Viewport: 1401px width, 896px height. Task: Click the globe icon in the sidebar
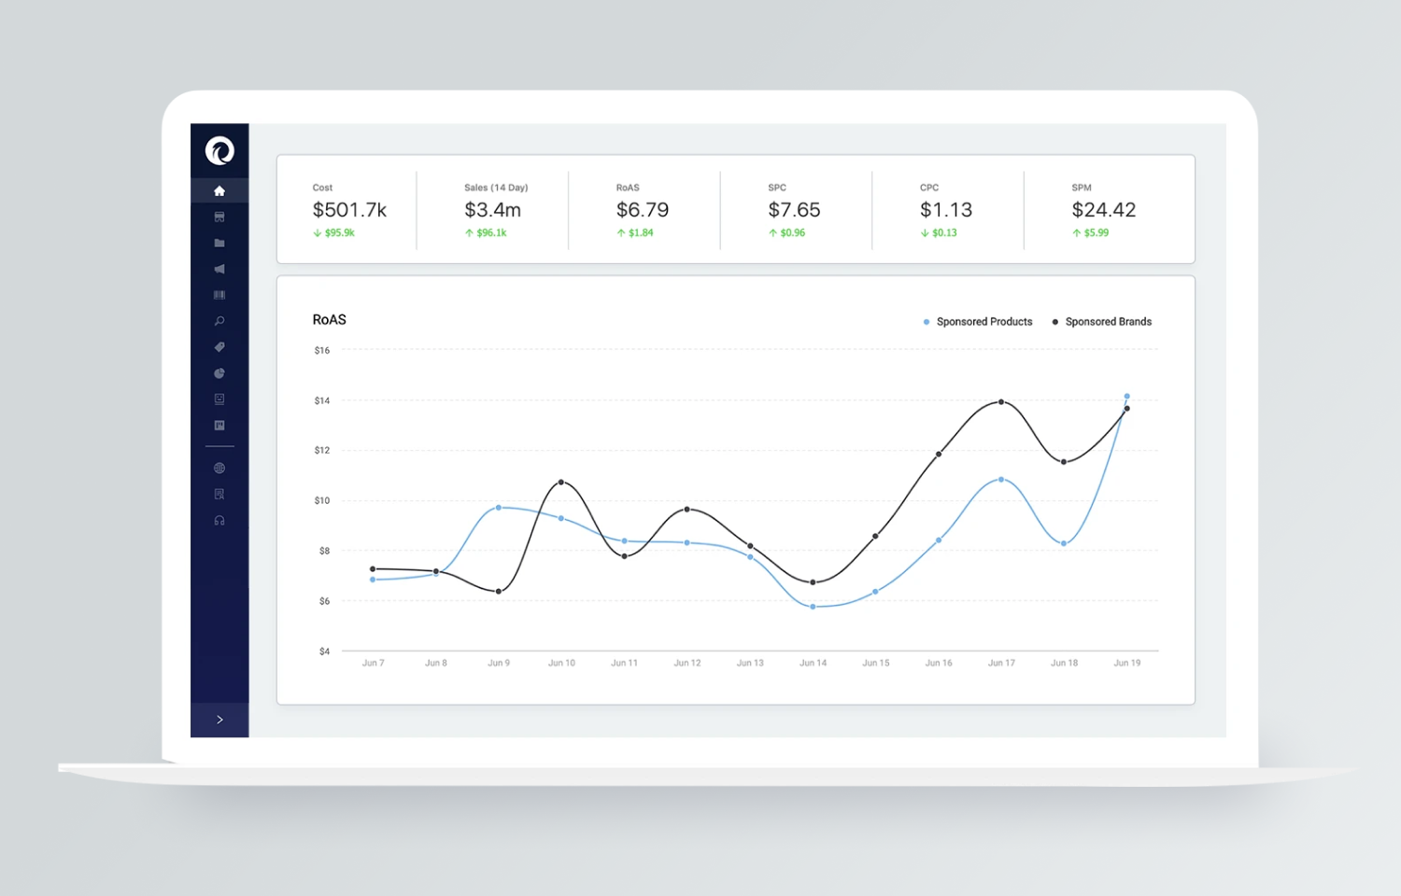tap(219, 469)
